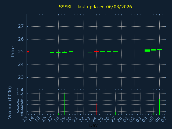Click the SSSSL chart title text
This screenshot has height=129, width=172.
tap(95, 7)
